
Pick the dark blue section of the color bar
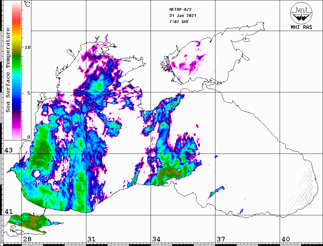click(x=17, y=105)
